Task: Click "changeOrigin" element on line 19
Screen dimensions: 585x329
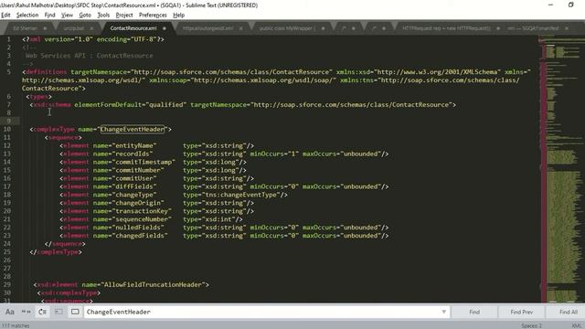Action: click(x=138, y=203)
